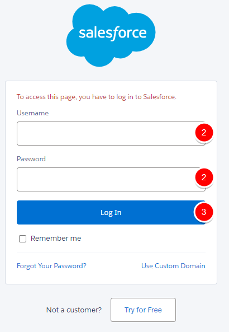Click the Remember me label text

[56, 239]
